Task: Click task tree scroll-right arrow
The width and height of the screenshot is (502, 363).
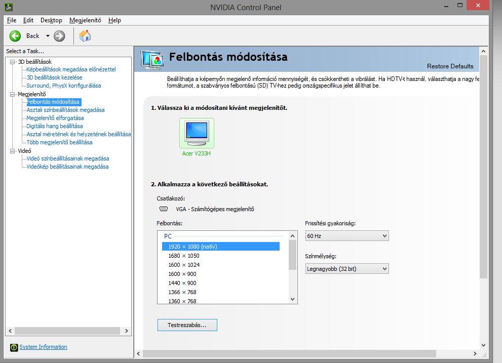Action: [x=127, y=331]
